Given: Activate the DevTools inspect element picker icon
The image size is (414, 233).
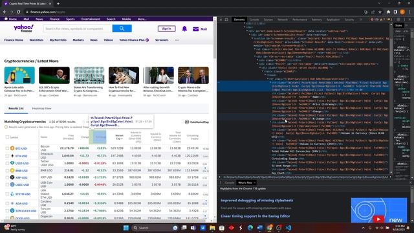Looking at the screenshot, I should click(221, 19).
